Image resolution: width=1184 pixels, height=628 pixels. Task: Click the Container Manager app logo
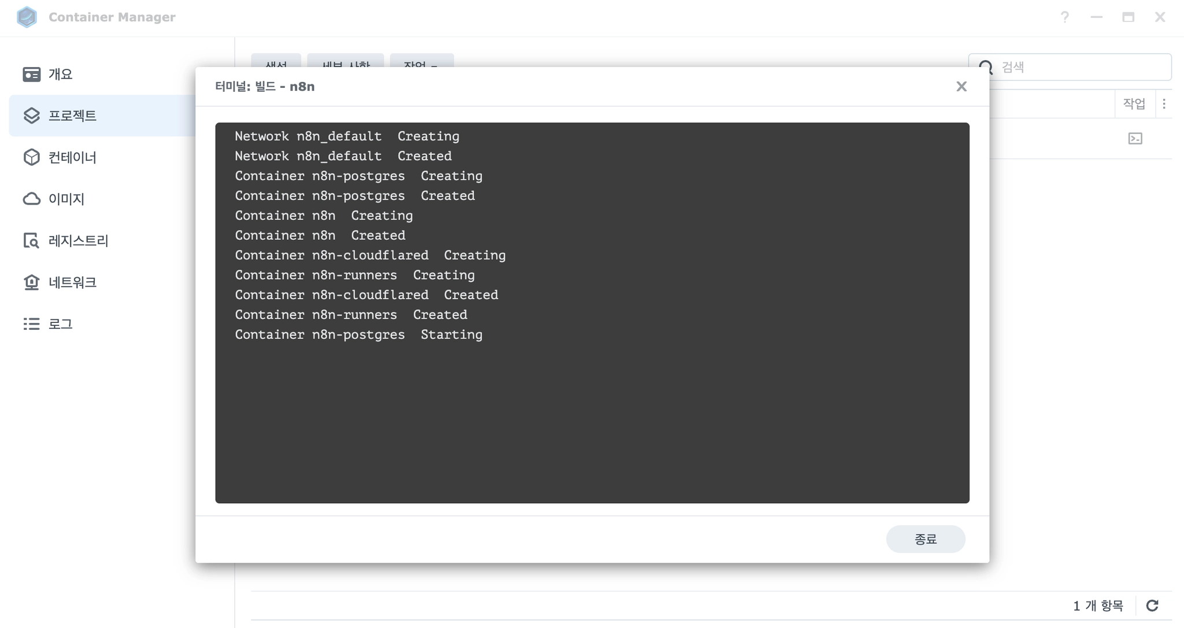point(27,17)
